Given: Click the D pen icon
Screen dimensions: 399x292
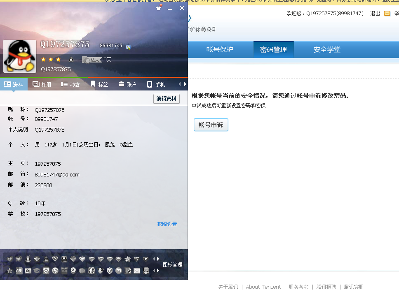Looking at the screenshot, I should [128, 271].
